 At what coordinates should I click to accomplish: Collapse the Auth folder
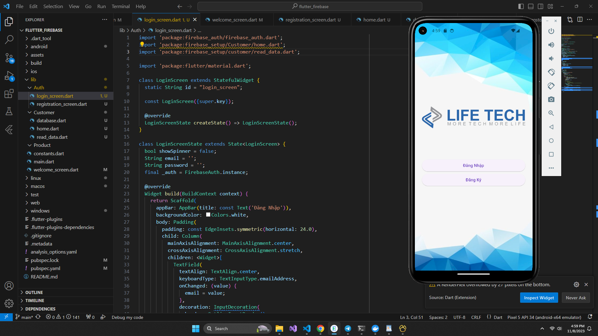pyautogui.click(x=39, y=87)
